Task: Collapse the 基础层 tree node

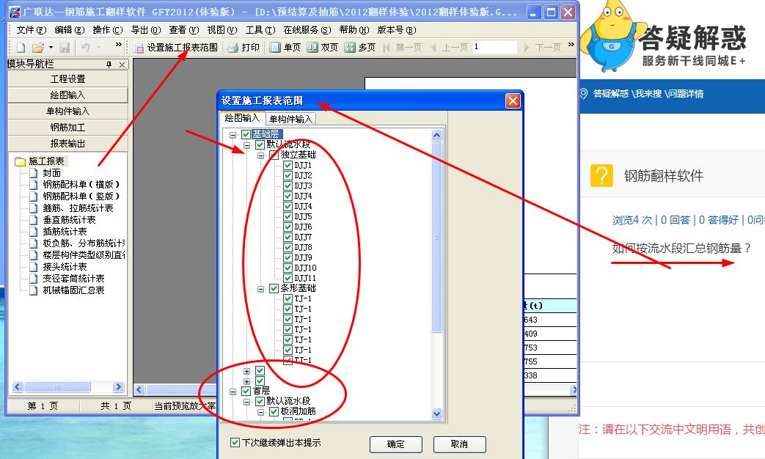Action: 233,135
